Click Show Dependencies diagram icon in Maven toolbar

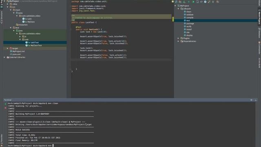[209, 2]
